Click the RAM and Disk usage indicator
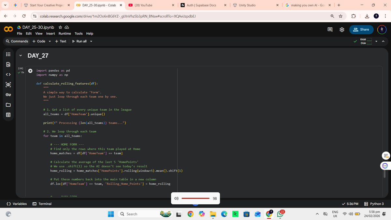Viewport: 391px width, 220px height. pyautogui.click(x=366, y=41)
